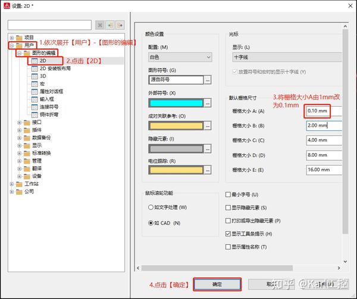Click the settings search input box
The height and width of the screenshot is (299, 357).
tap(49, 25)
